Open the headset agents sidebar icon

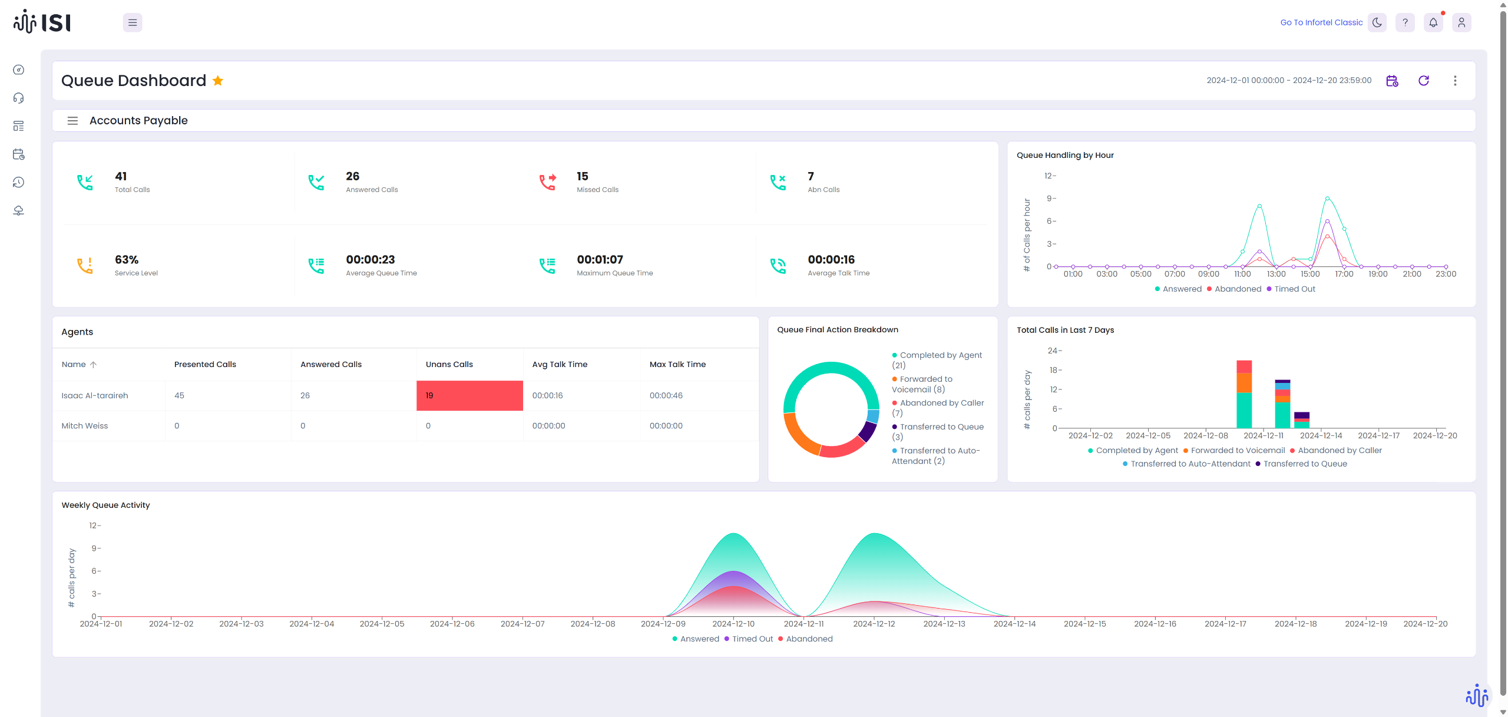(19, 98)
